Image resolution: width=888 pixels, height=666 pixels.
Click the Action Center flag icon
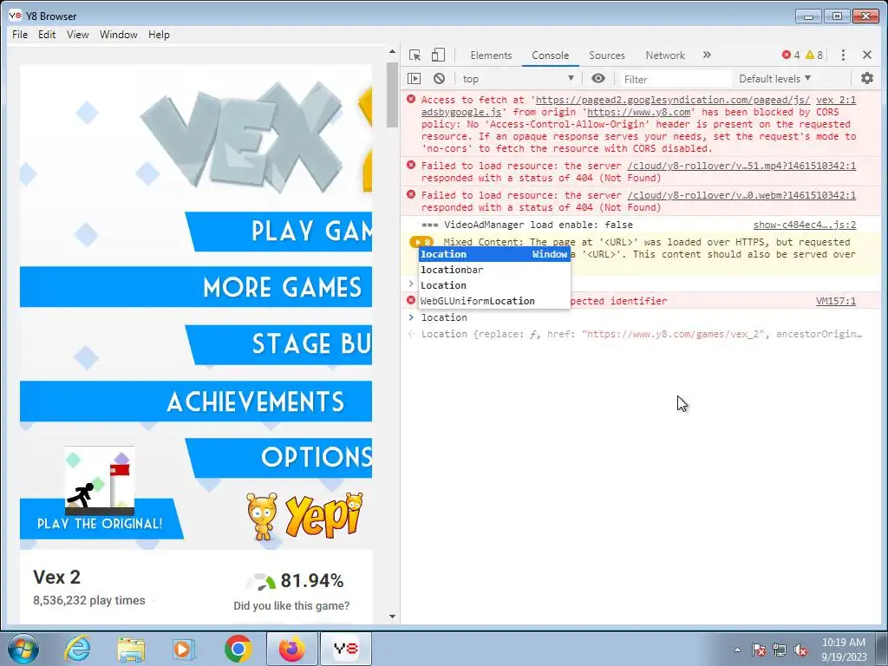759,650
